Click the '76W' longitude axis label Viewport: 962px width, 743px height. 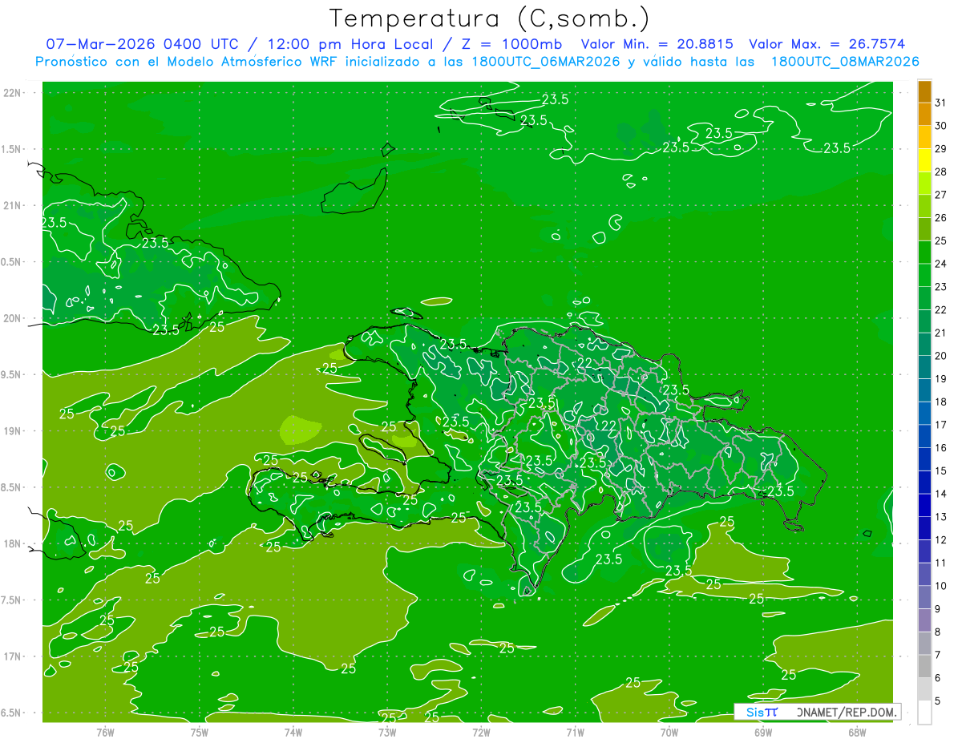105,732
